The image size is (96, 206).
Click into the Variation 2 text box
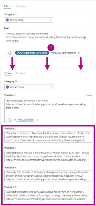tap(48, 137)
